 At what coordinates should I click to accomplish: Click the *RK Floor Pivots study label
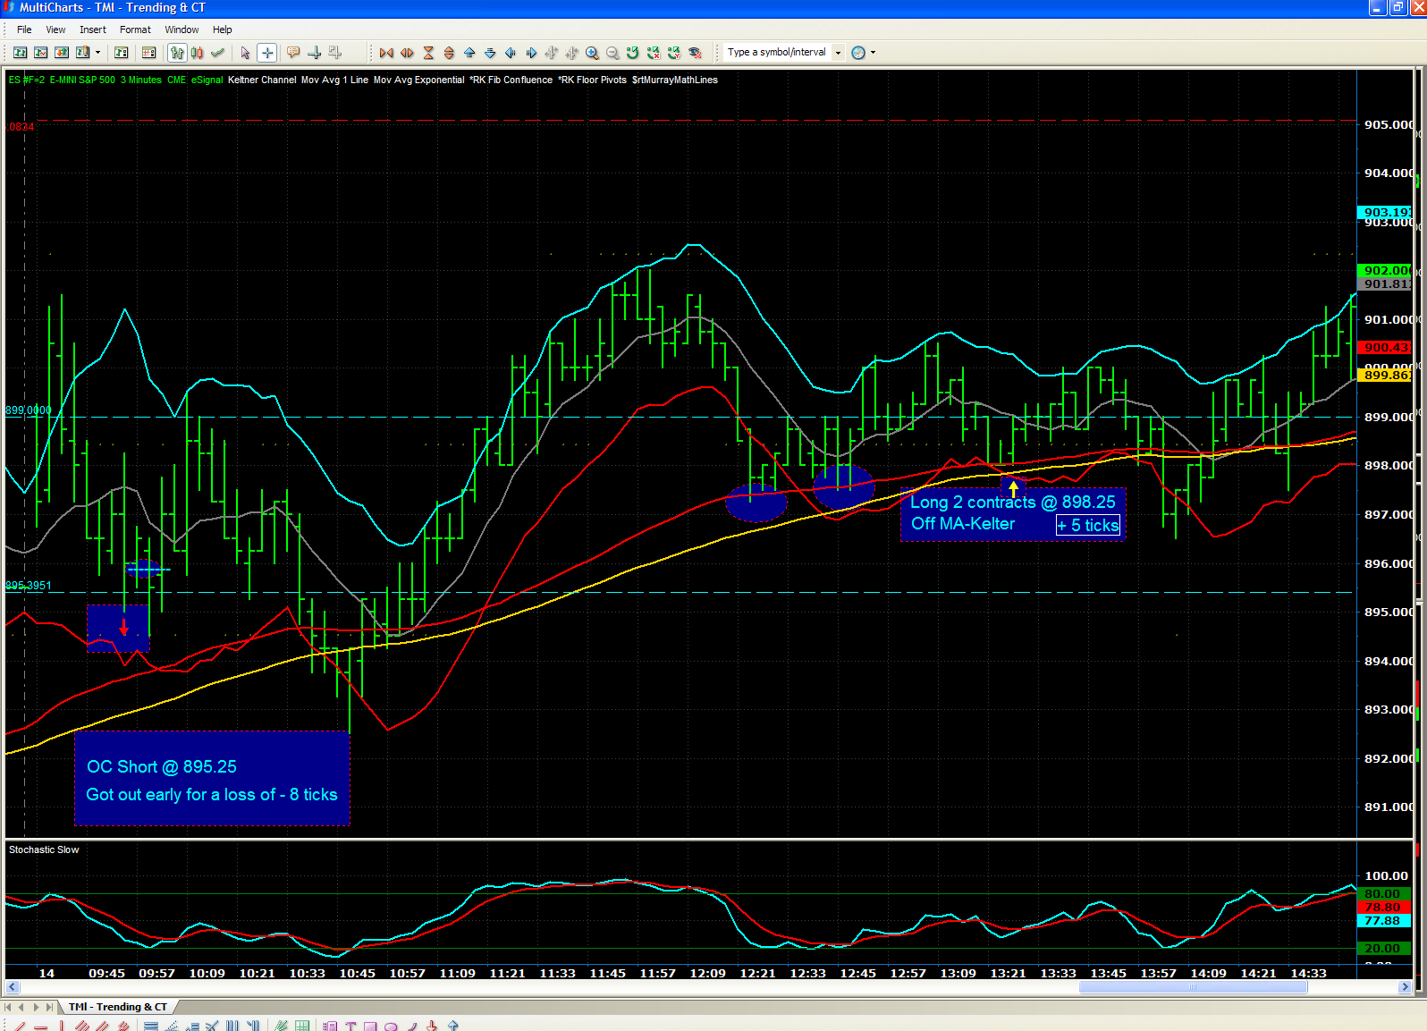[592, 80]
